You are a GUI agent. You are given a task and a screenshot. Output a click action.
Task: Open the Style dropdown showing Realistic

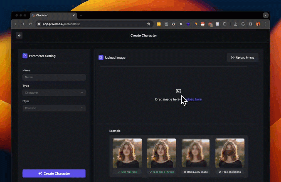tap(54, 108)
